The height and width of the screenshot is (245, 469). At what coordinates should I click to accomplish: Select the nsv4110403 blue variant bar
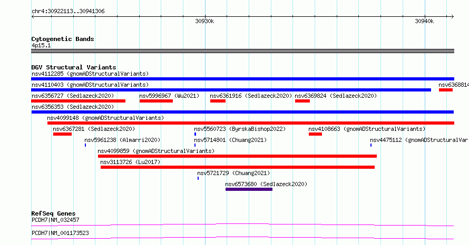click(231, 90)
